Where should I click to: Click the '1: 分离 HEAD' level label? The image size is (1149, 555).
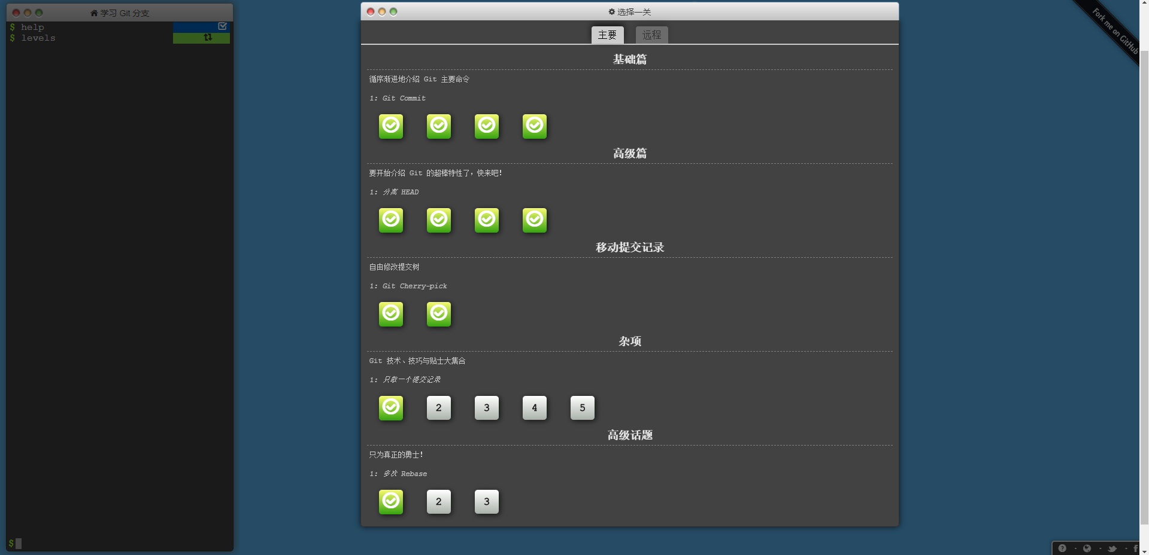click(394, 192)
